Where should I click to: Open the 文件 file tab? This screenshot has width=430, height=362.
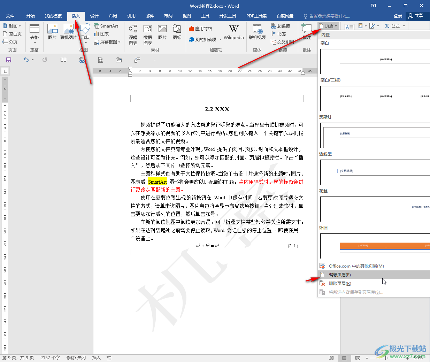(x=10, y=16)
